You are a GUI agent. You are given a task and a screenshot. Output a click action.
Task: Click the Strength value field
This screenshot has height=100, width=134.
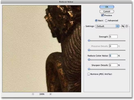pyautogui.click(x=113, y=37)
